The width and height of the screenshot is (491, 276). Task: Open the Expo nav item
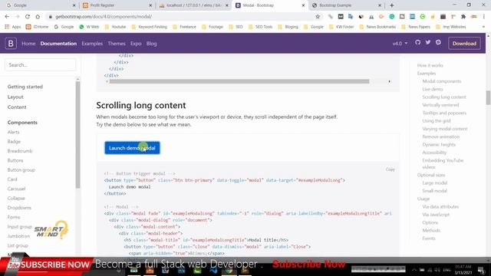pos(136,44)
